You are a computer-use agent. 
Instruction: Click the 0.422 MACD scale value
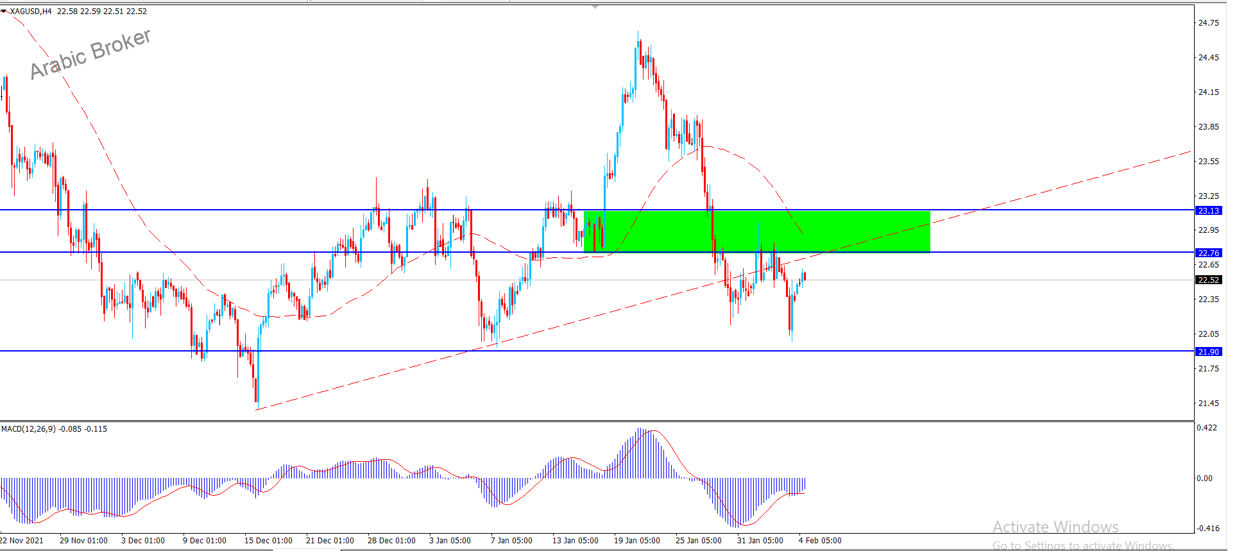click(x=1206, y=427)
